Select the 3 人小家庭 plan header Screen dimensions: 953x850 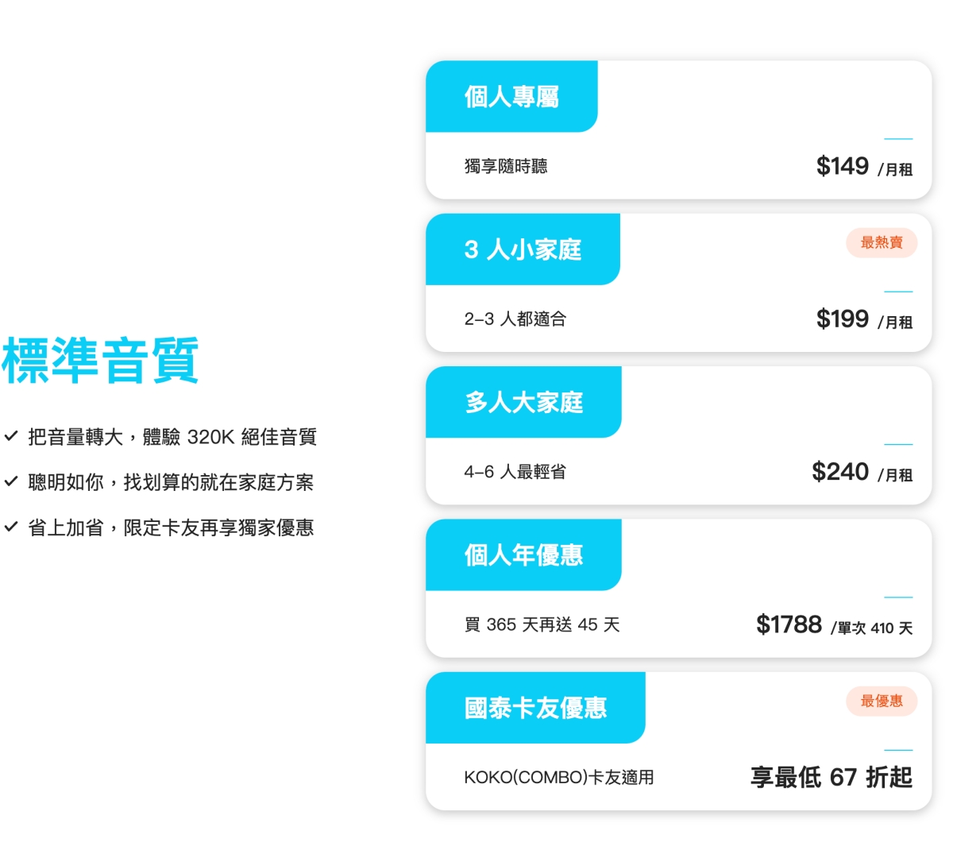coord(523,249)
